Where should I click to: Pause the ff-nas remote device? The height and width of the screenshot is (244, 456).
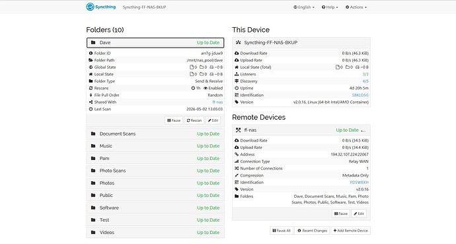pos(341,214)
